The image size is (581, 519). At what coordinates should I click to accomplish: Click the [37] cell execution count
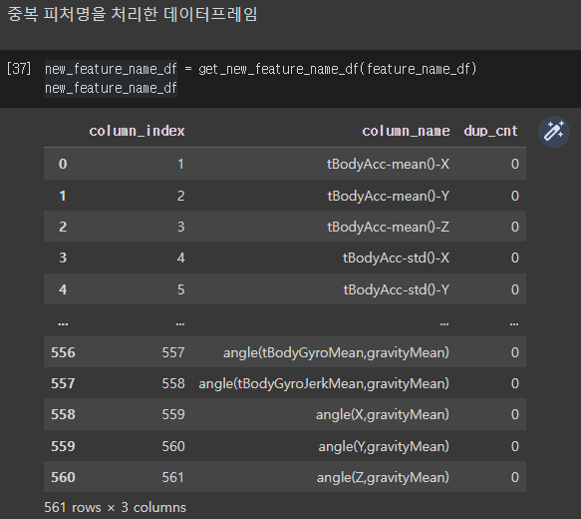19,69
